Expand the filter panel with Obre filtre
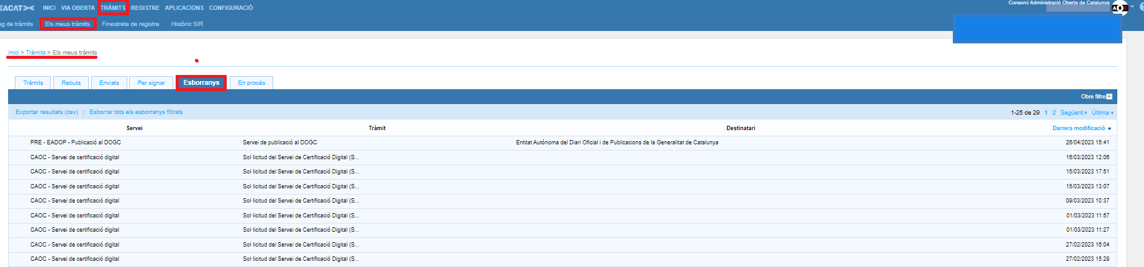The image size is (1144, 267). pos(1096,97)
